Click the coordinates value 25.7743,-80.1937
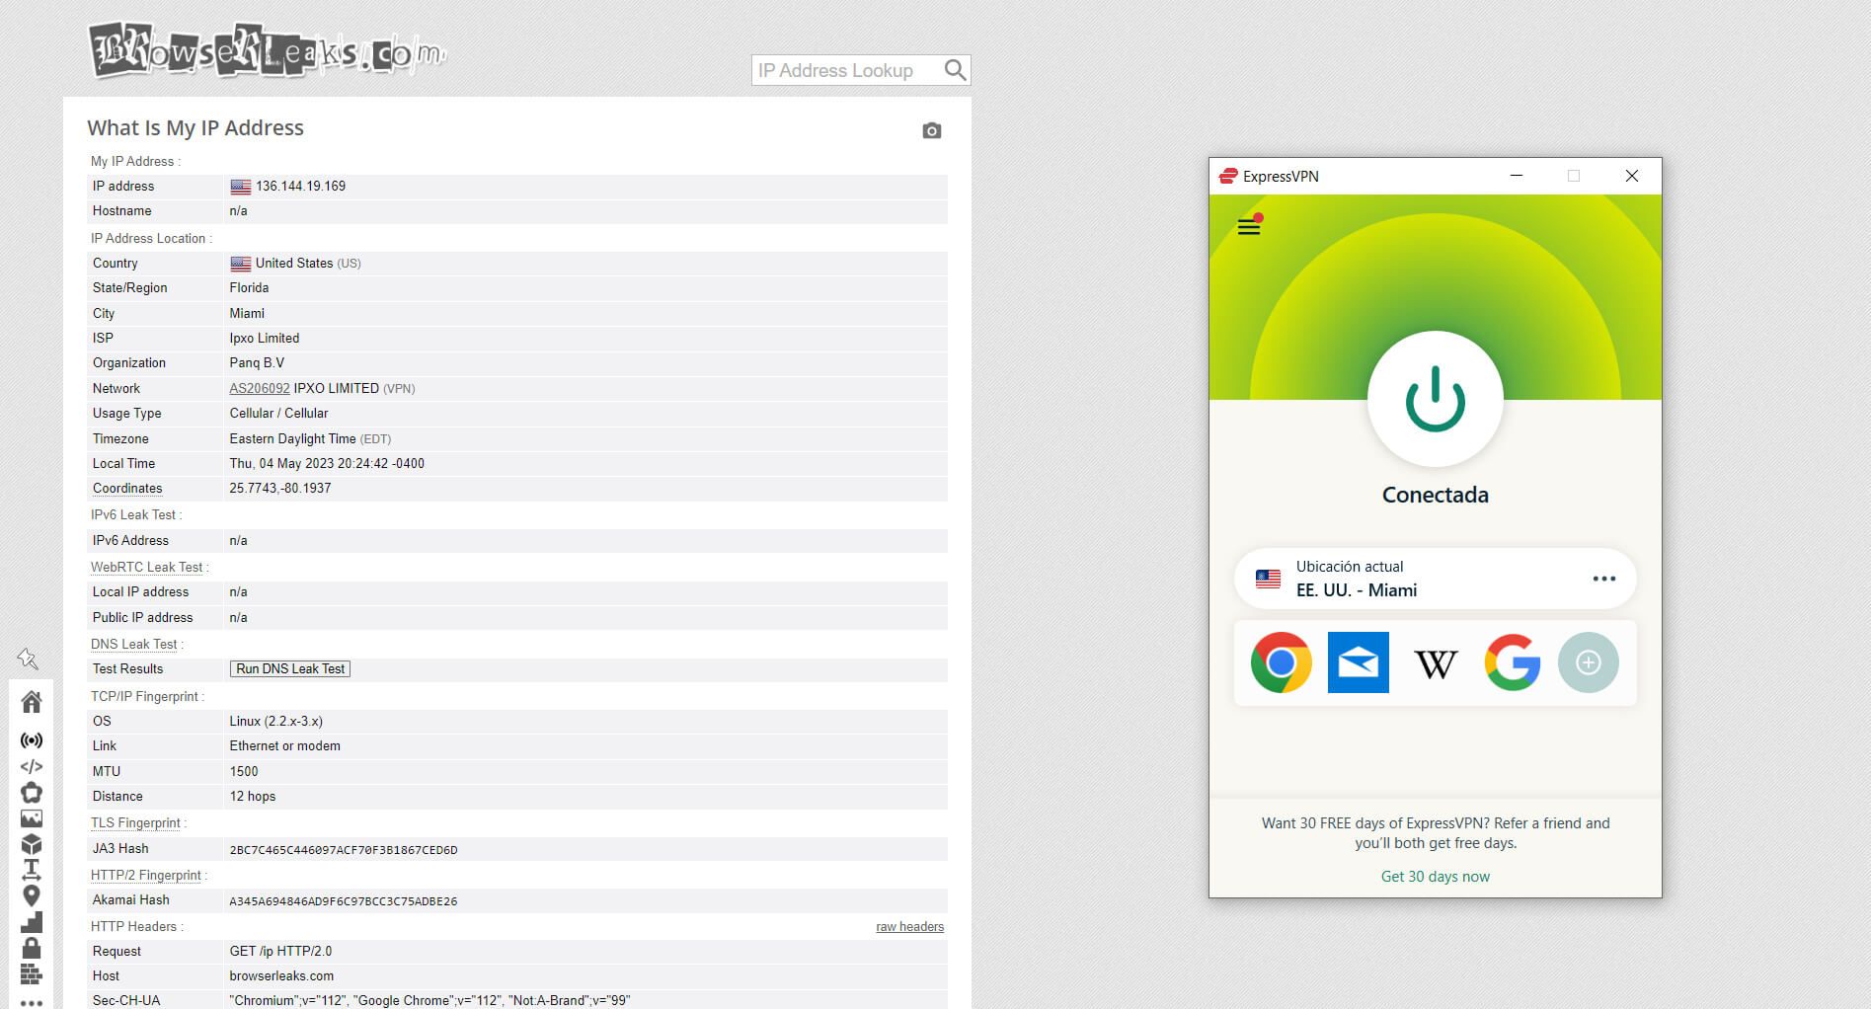 coord(280,488)
